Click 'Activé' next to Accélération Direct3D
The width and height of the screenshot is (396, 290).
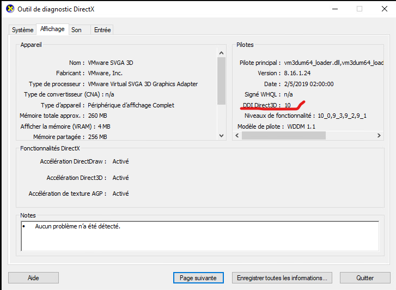click(x=120, y=178)
